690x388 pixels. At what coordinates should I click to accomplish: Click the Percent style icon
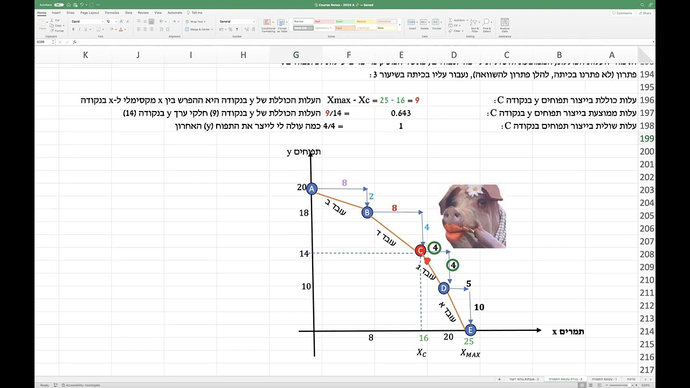point(231,29)
